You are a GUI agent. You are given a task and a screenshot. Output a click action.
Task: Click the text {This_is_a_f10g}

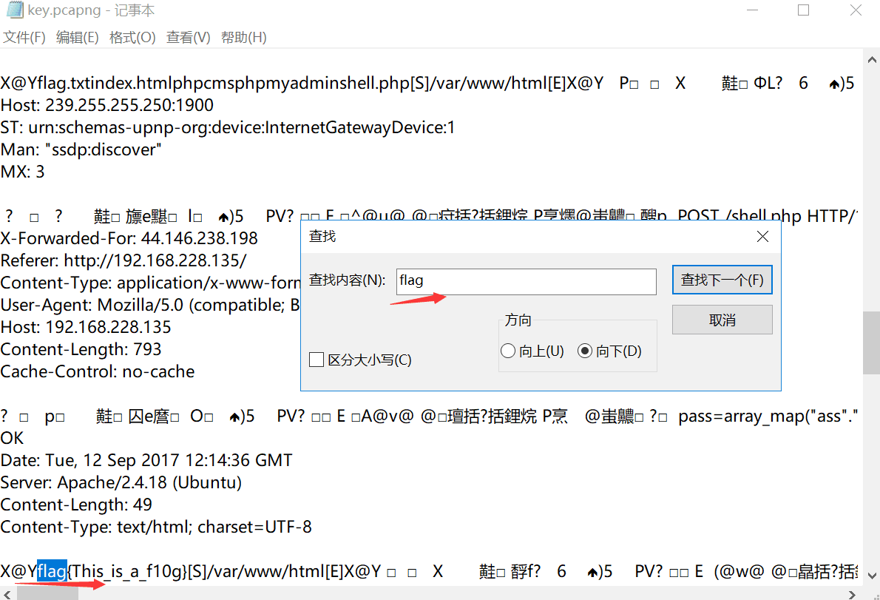[x=127, y=571]
